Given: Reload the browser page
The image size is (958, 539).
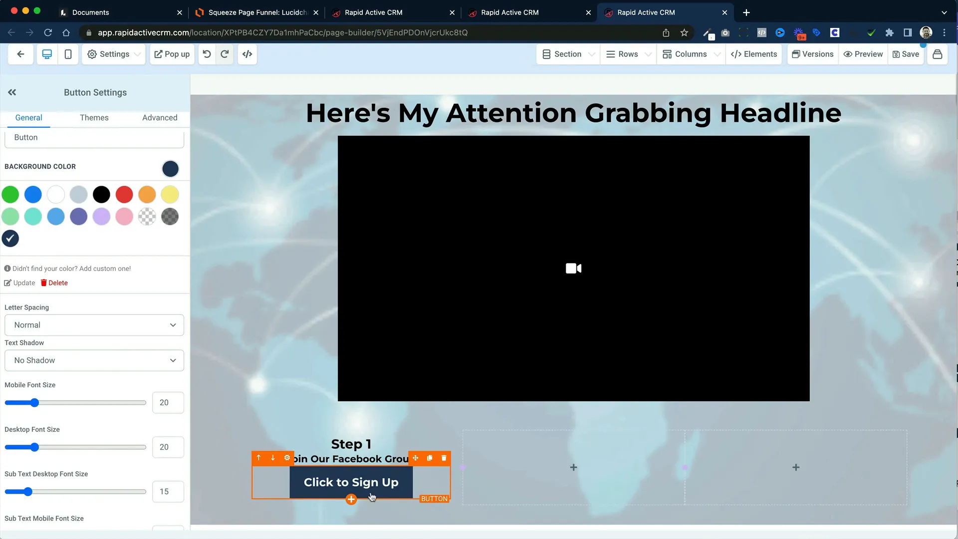Looking at the screenshot, I should tap(48, 32).
